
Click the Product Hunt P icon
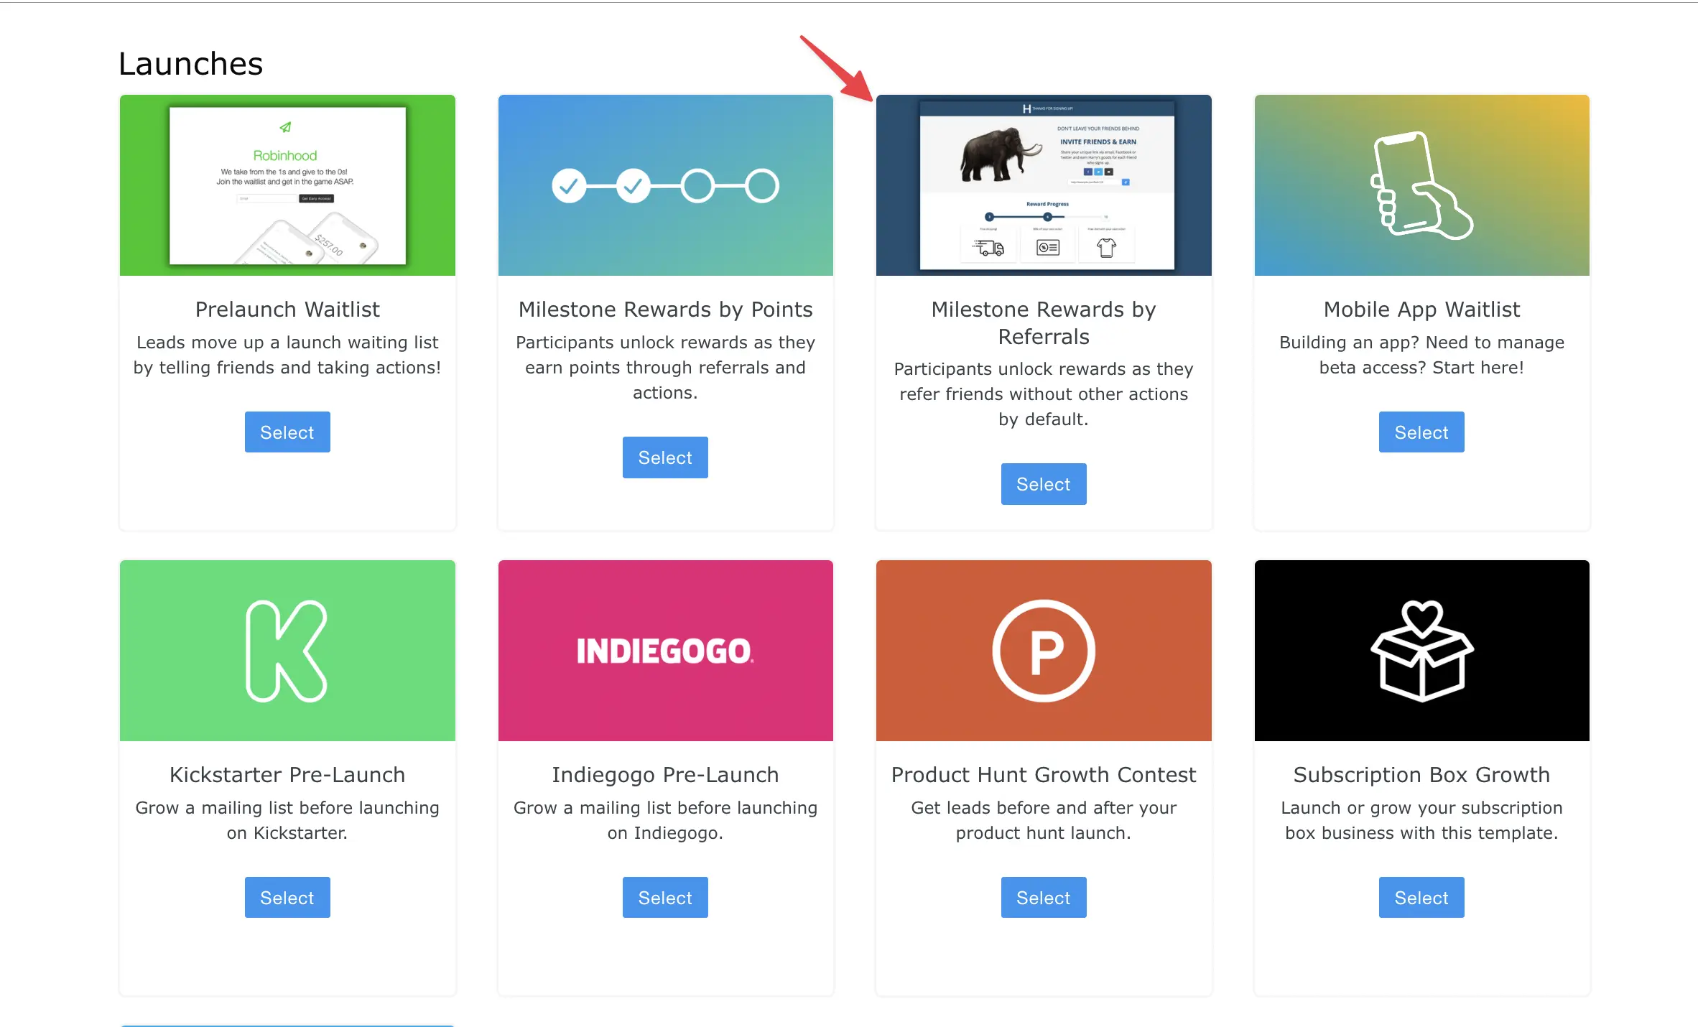pyautogui.click(x=1043, y=651)
